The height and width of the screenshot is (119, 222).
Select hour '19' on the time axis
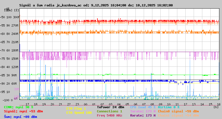[44, 104]
